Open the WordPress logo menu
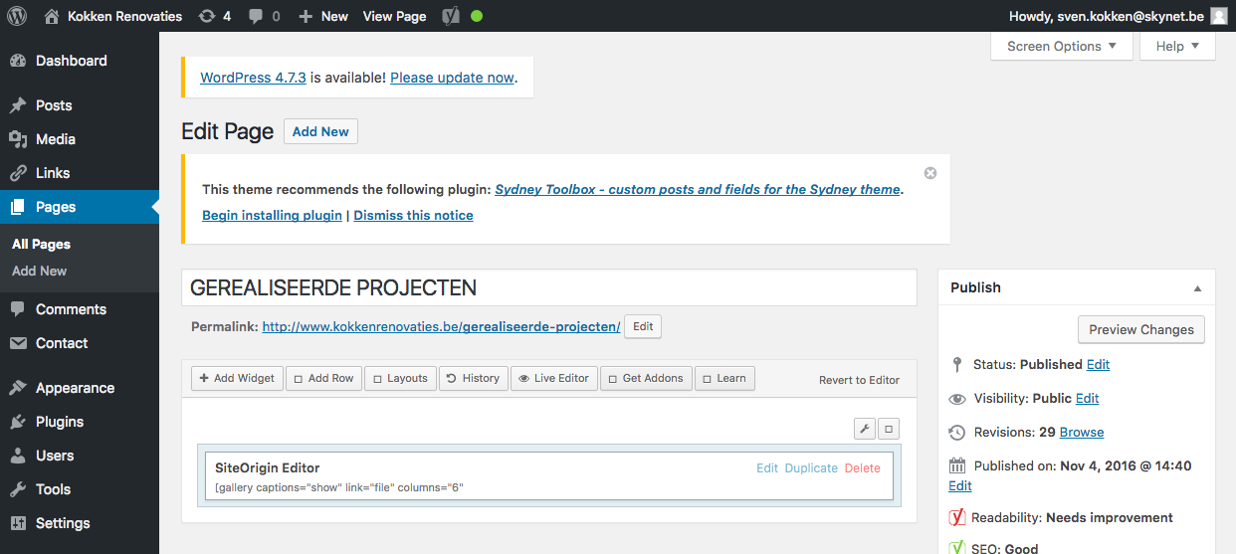1236x554 pixels. pos(17,16)
